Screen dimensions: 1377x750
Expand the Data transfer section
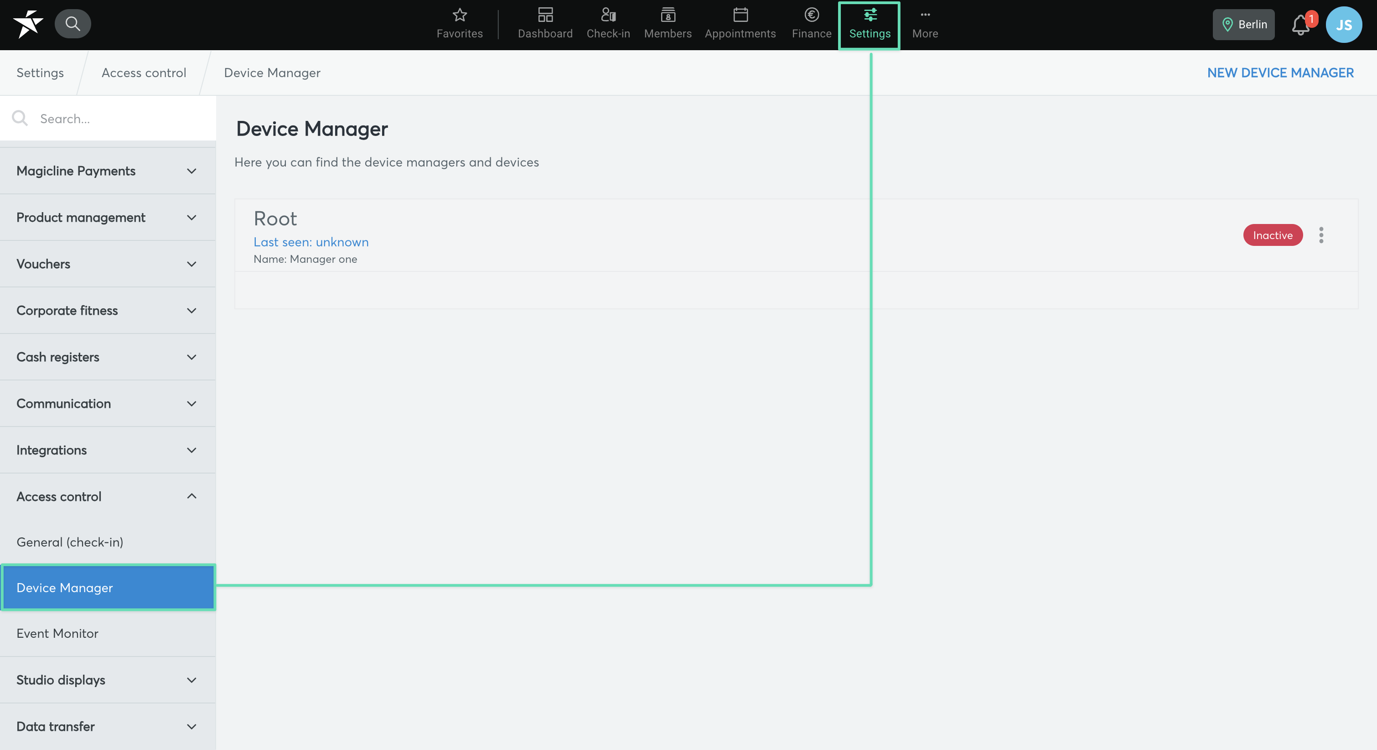point(108,726)
